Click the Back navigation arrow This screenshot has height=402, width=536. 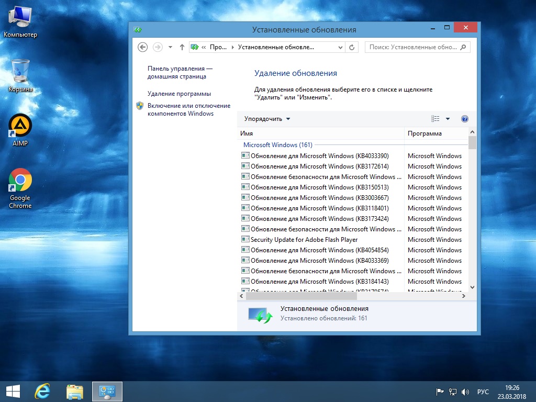142,47
